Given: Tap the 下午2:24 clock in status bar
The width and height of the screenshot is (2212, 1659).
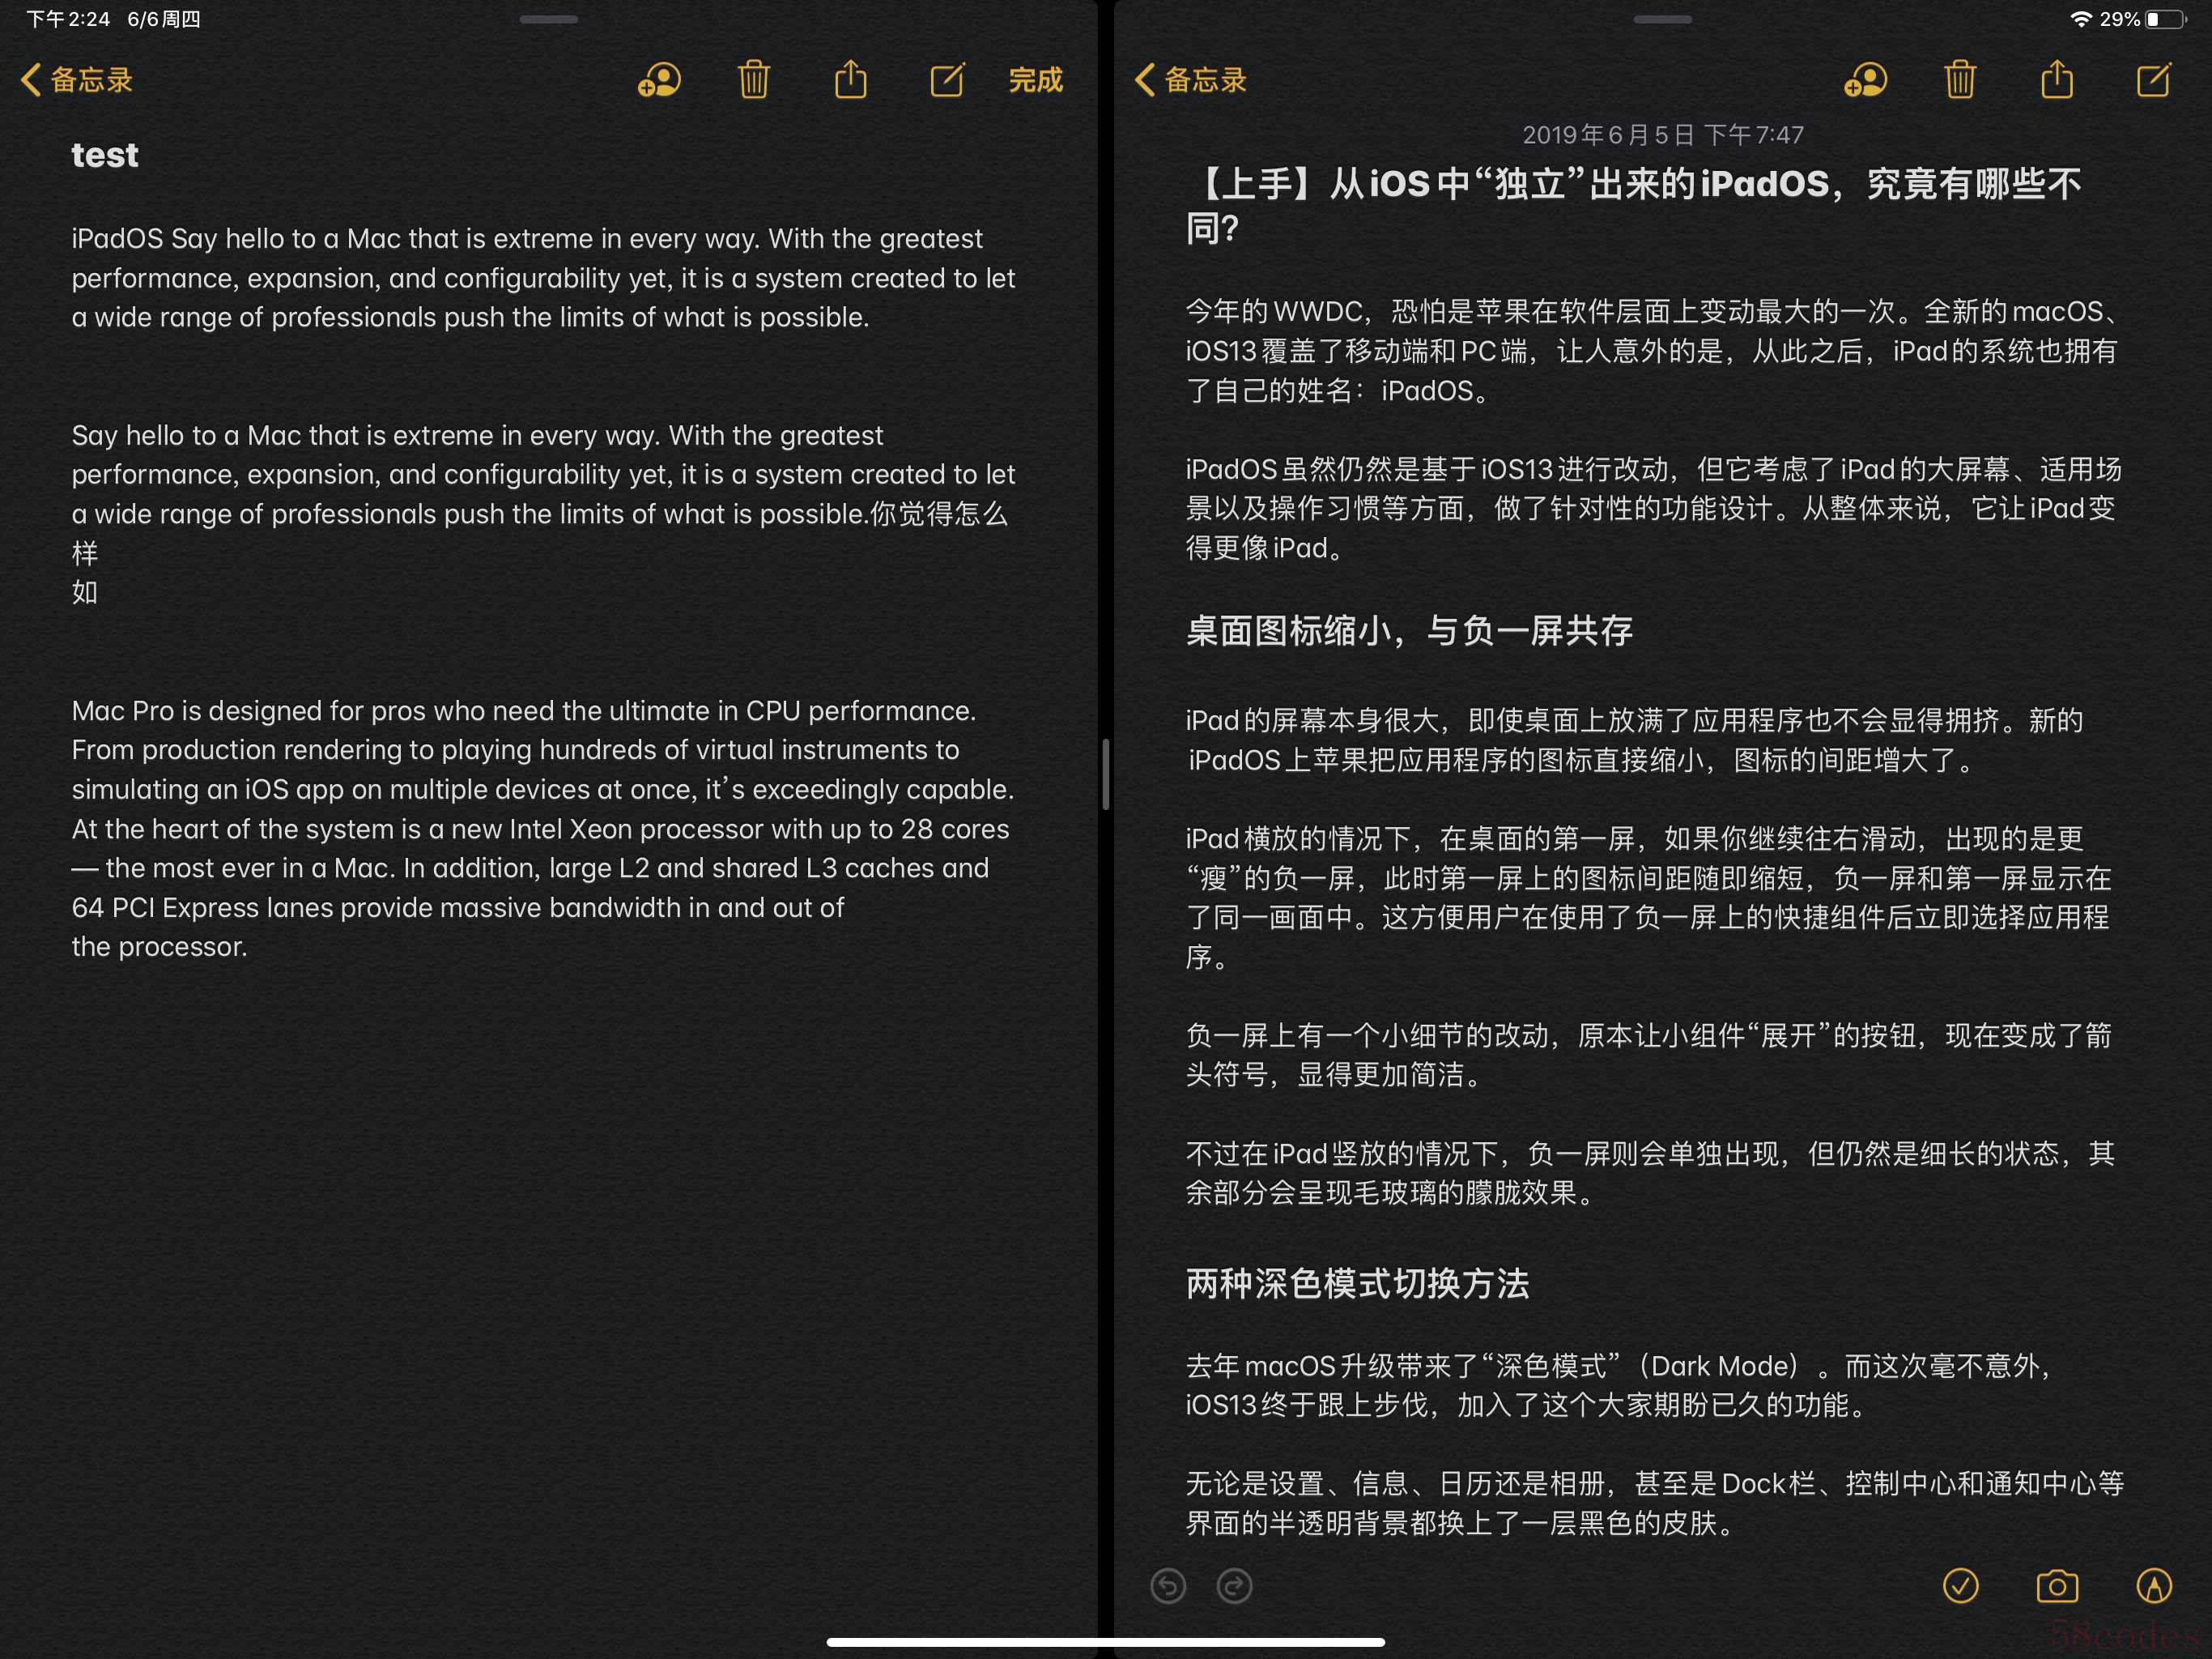Looking at the screenshot, I should 67,19.
